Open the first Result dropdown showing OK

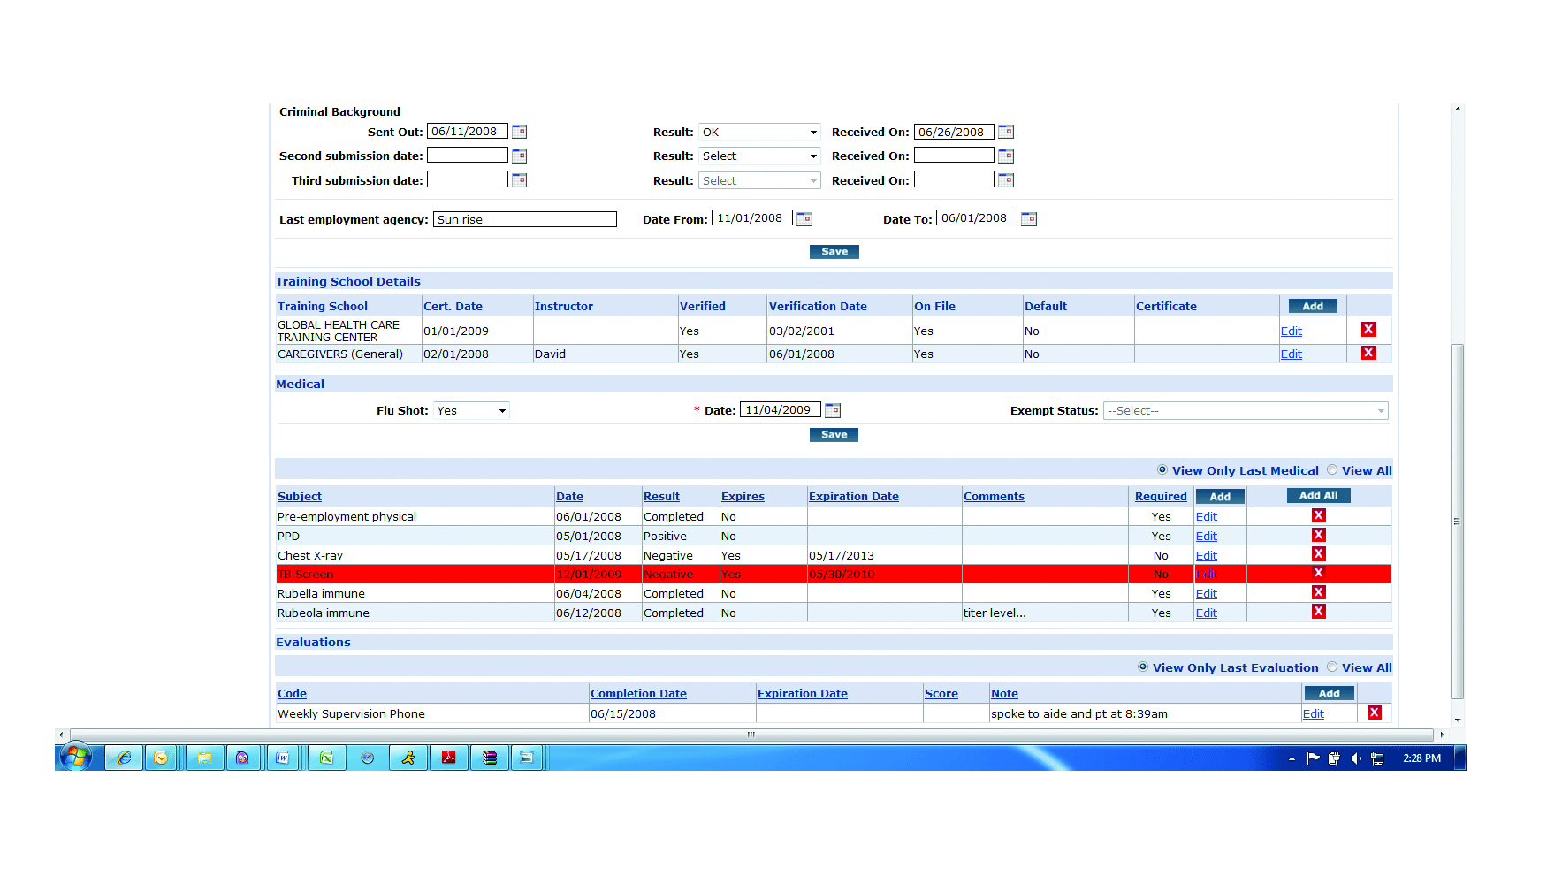coord(759,132)
